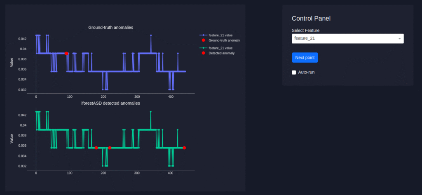This screenshot has height=195, width=422.
Task: Click the red Ground-truth anomaly legend dot
Action: [x=203, y=40]
